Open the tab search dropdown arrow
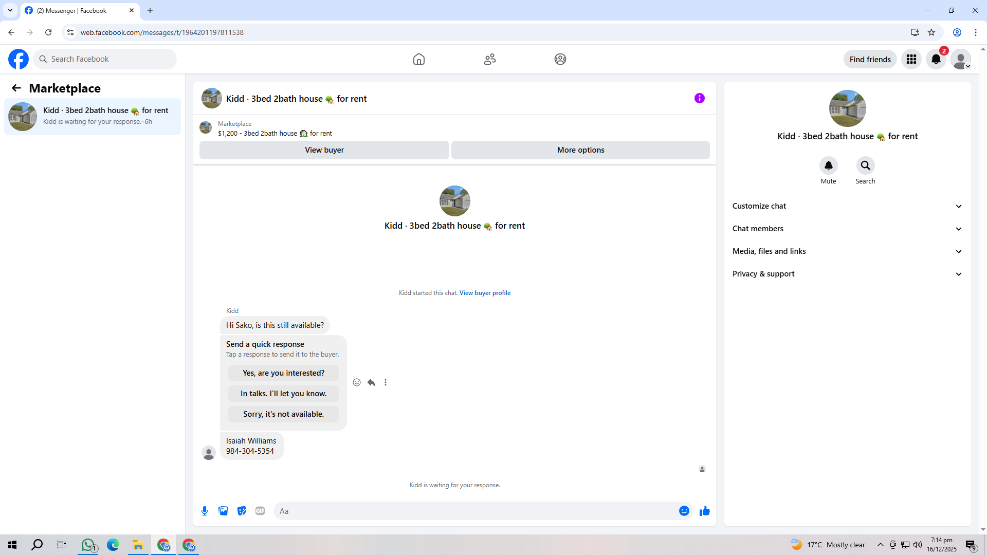Viewport: 987px width, 555px height. click(x=10, y=10)
